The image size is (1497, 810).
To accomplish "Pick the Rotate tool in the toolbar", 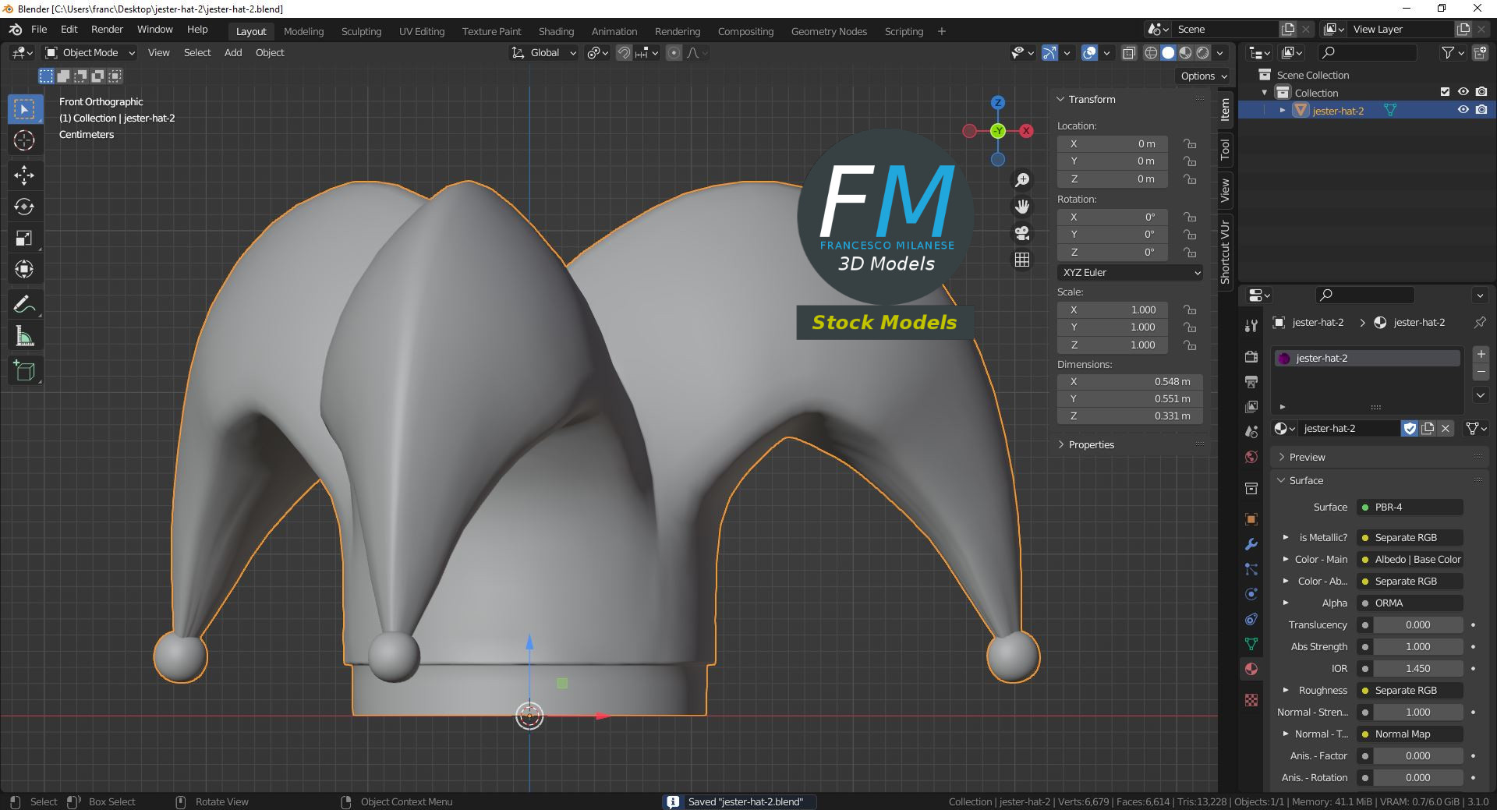I will pos(24,207).
